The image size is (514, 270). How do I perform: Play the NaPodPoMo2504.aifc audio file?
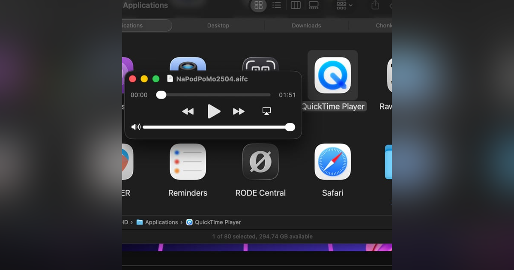coord(214,111)
